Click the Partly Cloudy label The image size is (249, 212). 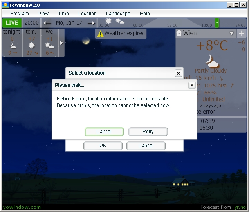[211, 71]
